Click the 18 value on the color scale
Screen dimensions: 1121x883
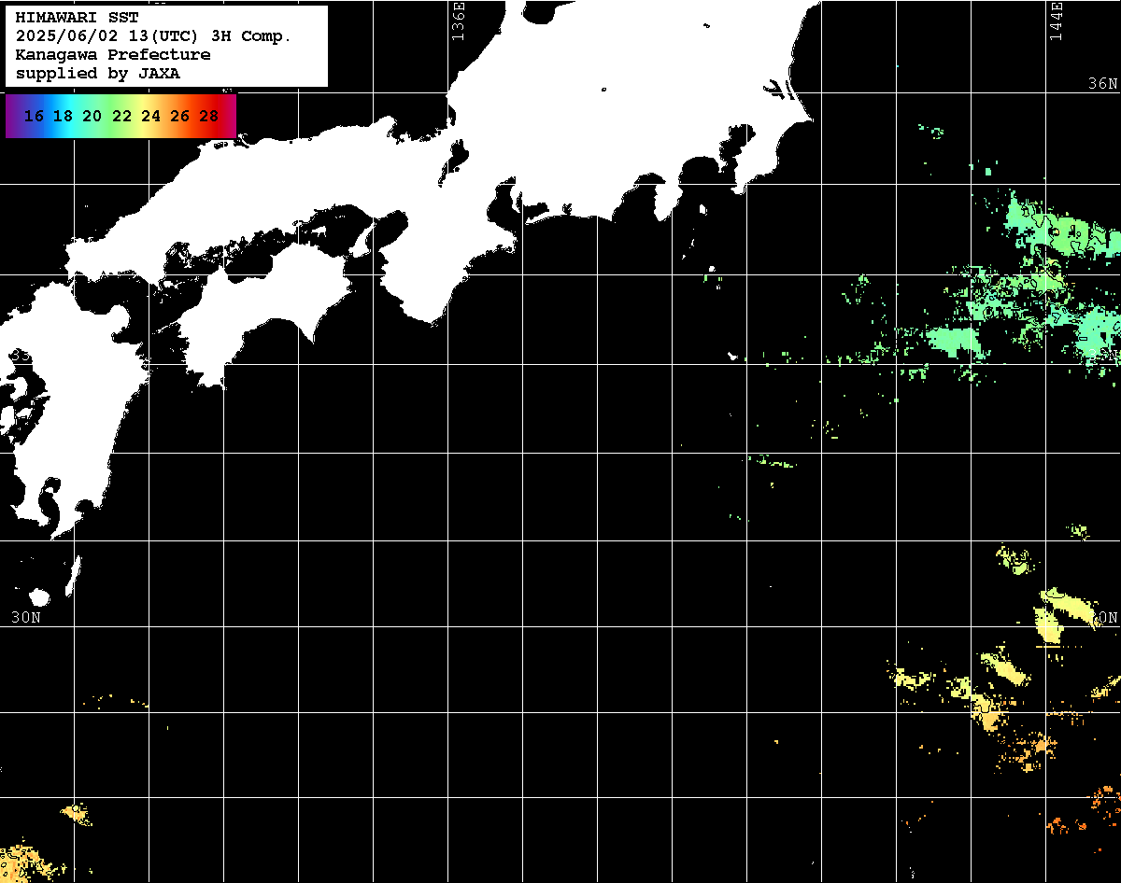(x=63, y=117)
